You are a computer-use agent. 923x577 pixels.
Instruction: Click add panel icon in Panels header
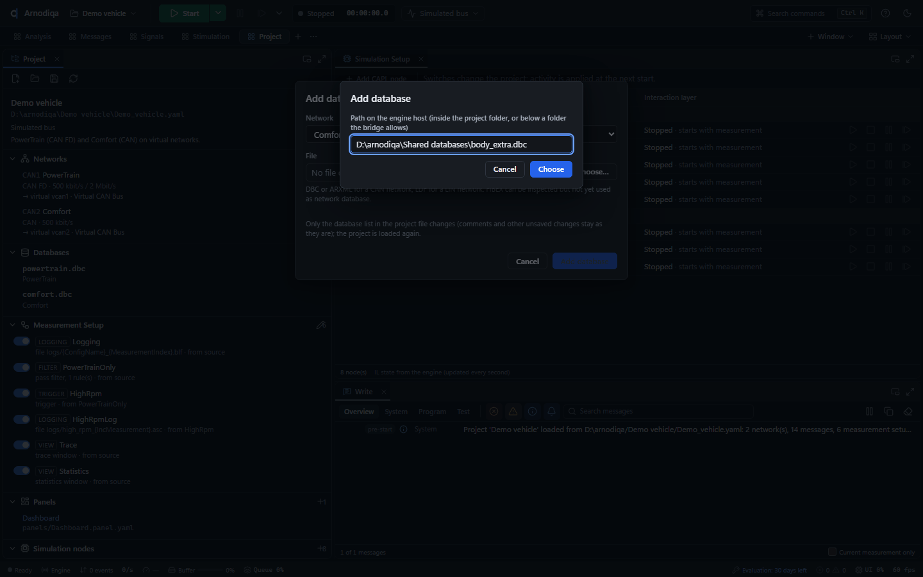(x=322, y=502)
